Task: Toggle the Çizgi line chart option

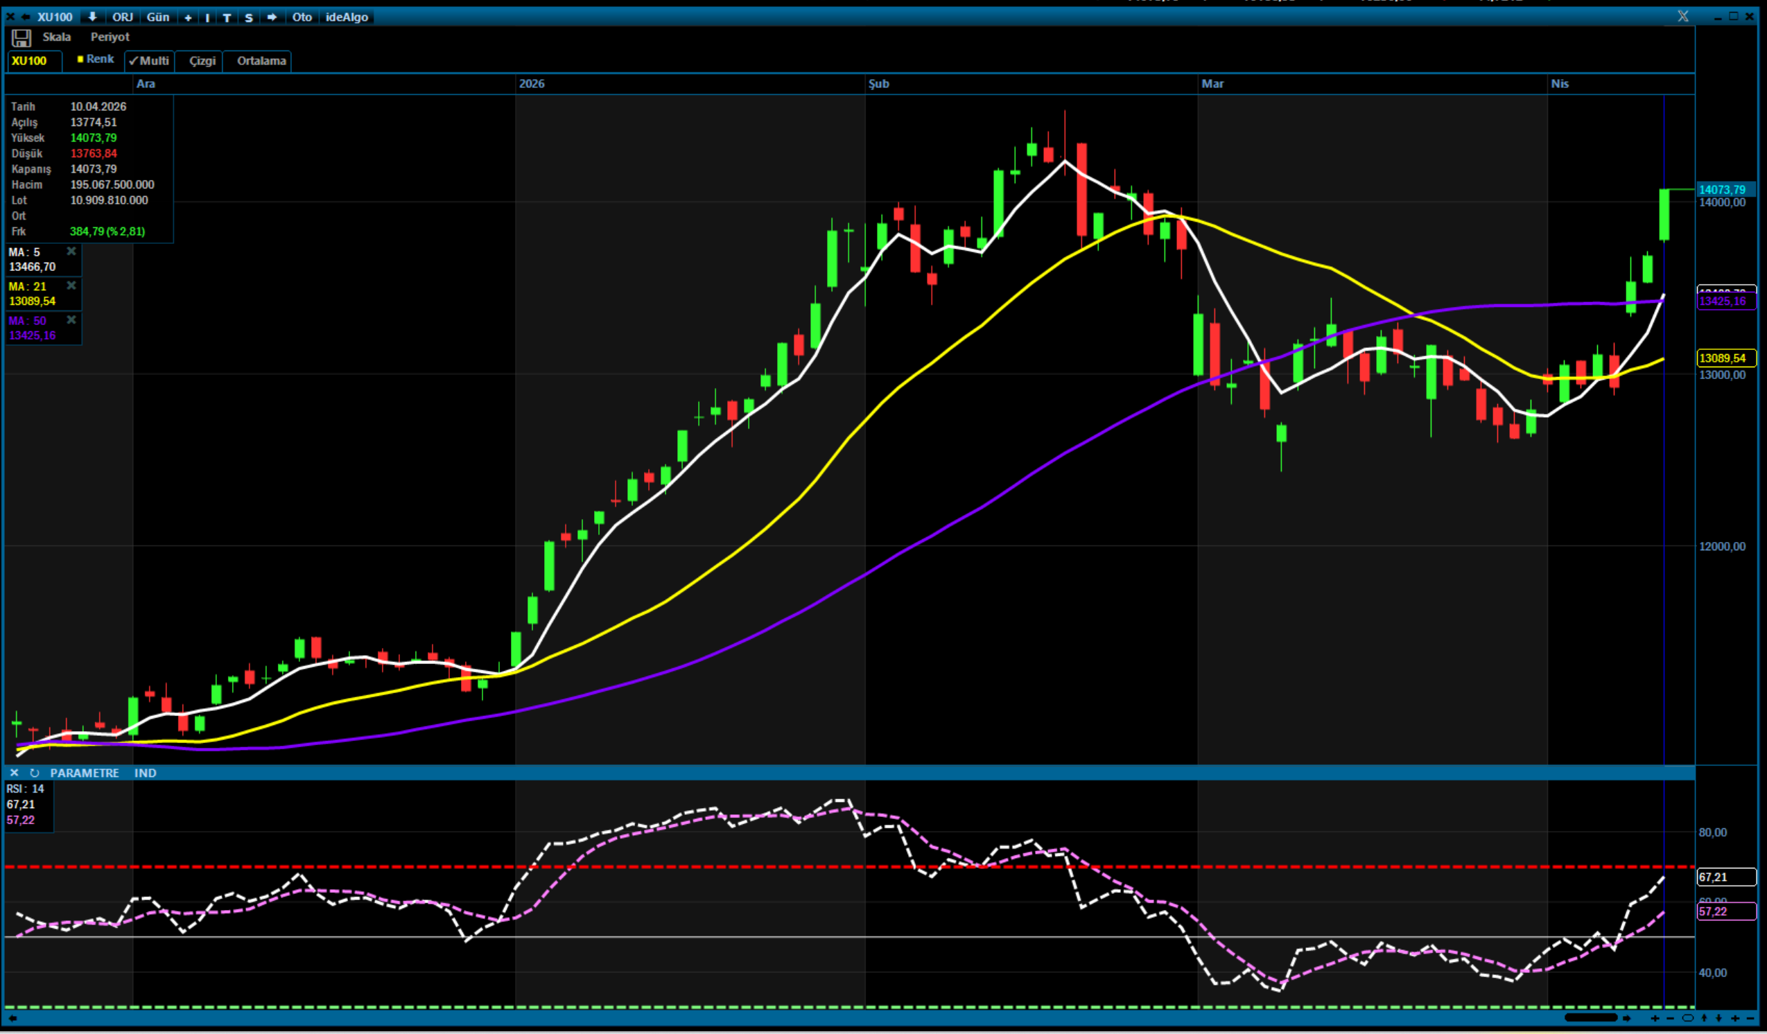Action: [202, 61]
